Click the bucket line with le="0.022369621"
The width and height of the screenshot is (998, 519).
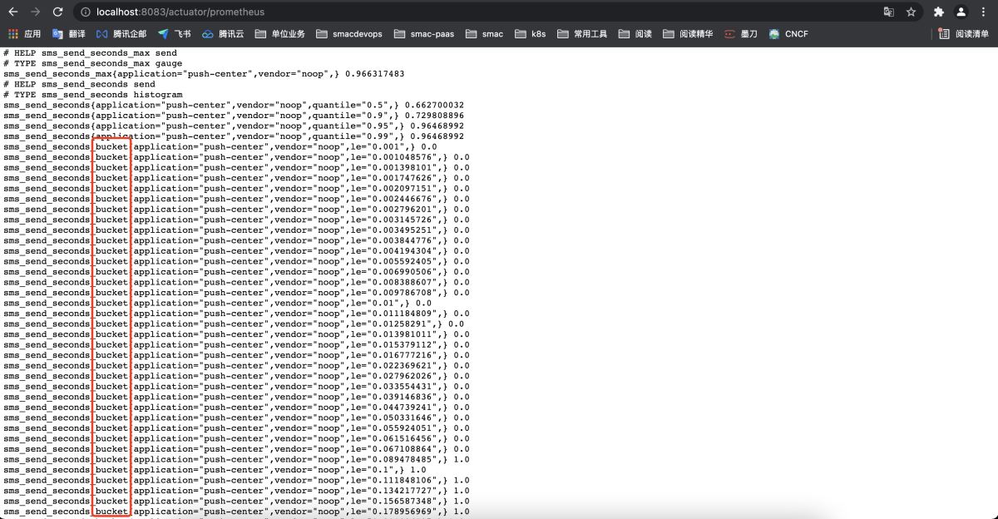[x=236, y=365]
